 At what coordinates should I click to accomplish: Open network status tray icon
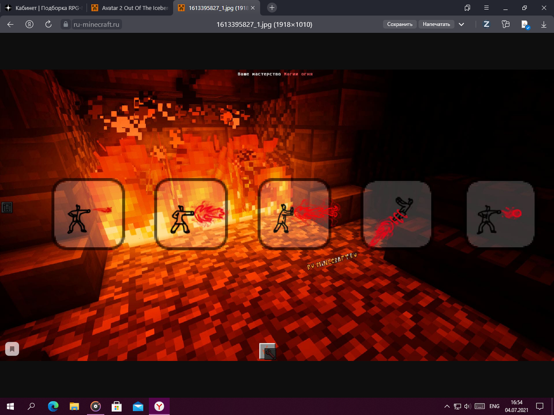point(458,406)
